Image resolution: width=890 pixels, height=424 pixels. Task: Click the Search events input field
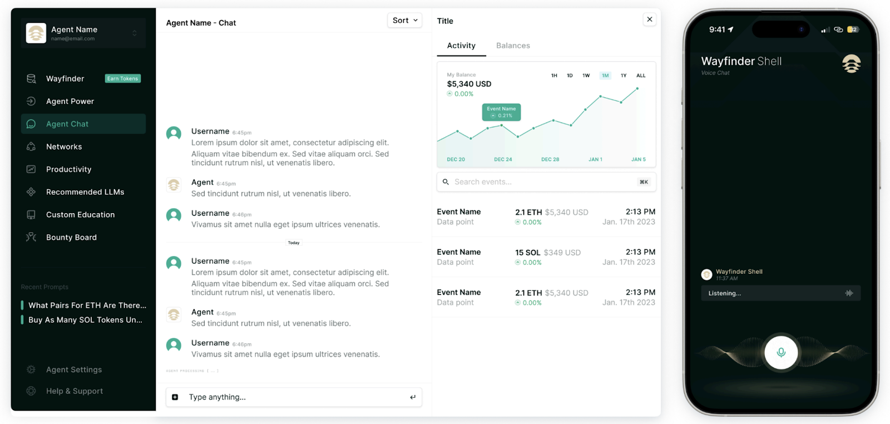click(x=542, y=182)
